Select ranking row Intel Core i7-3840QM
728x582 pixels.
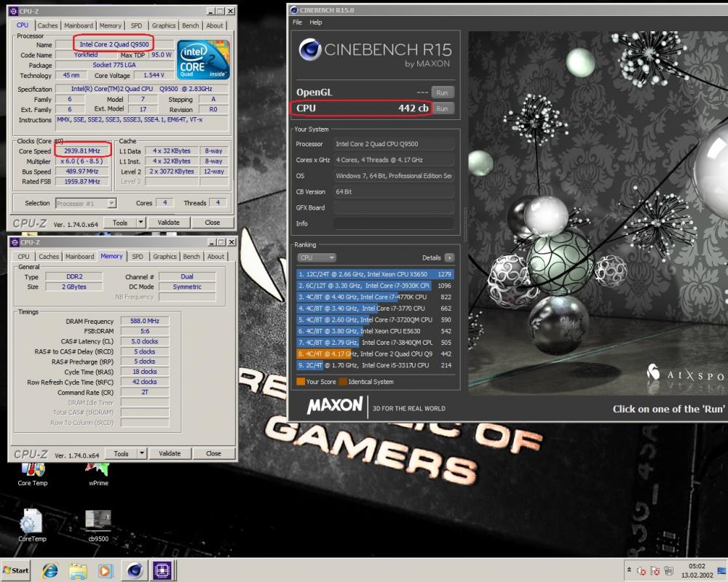[x=375, y=343]
